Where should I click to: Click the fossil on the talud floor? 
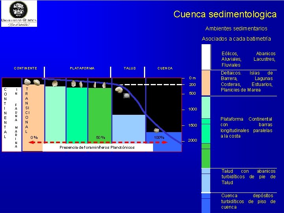pos(127,95)
